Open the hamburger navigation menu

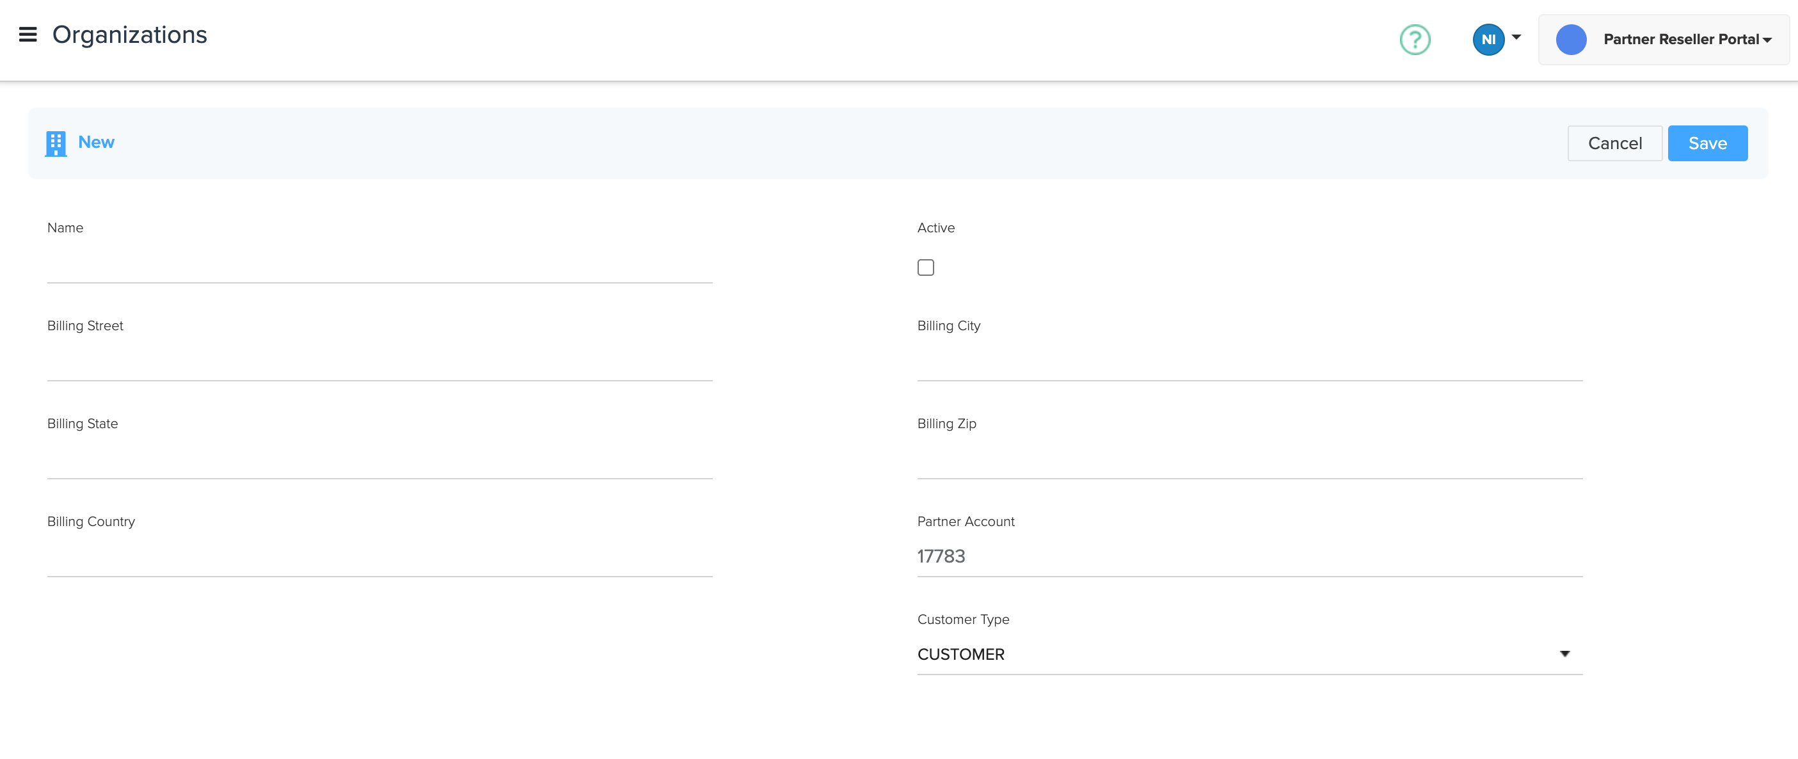click(28, 35)
